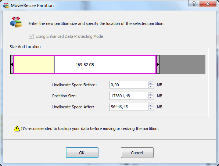Toggle Using Enhanced Data Protecting Mode checkbox
The image size is (219, 166).
(x=31, y=36)
